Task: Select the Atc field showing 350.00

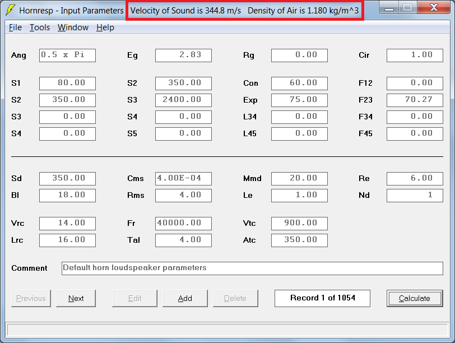Action: point(299,240)
